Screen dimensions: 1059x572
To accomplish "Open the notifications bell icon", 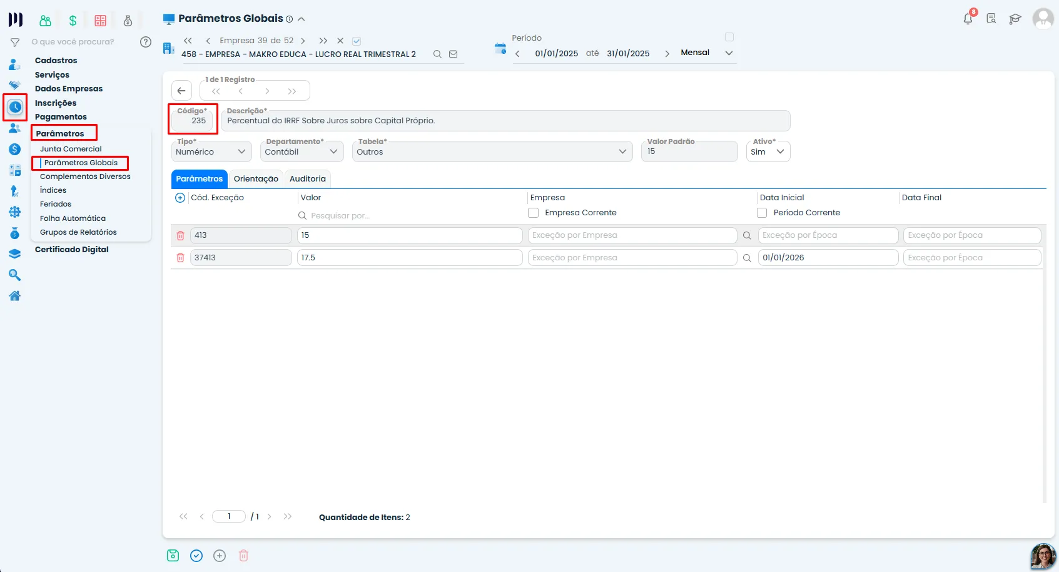I will (968, 18).
